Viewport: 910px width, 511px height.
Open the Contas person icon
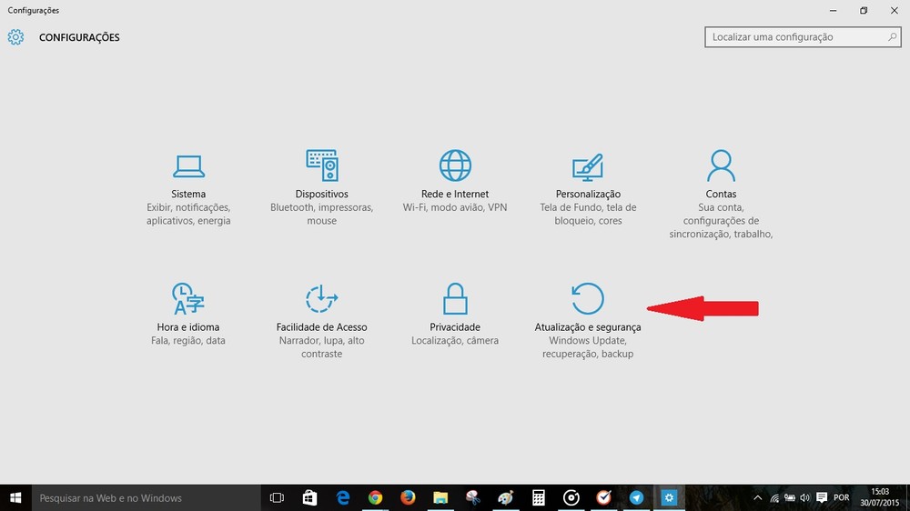[x=721, y=165]
